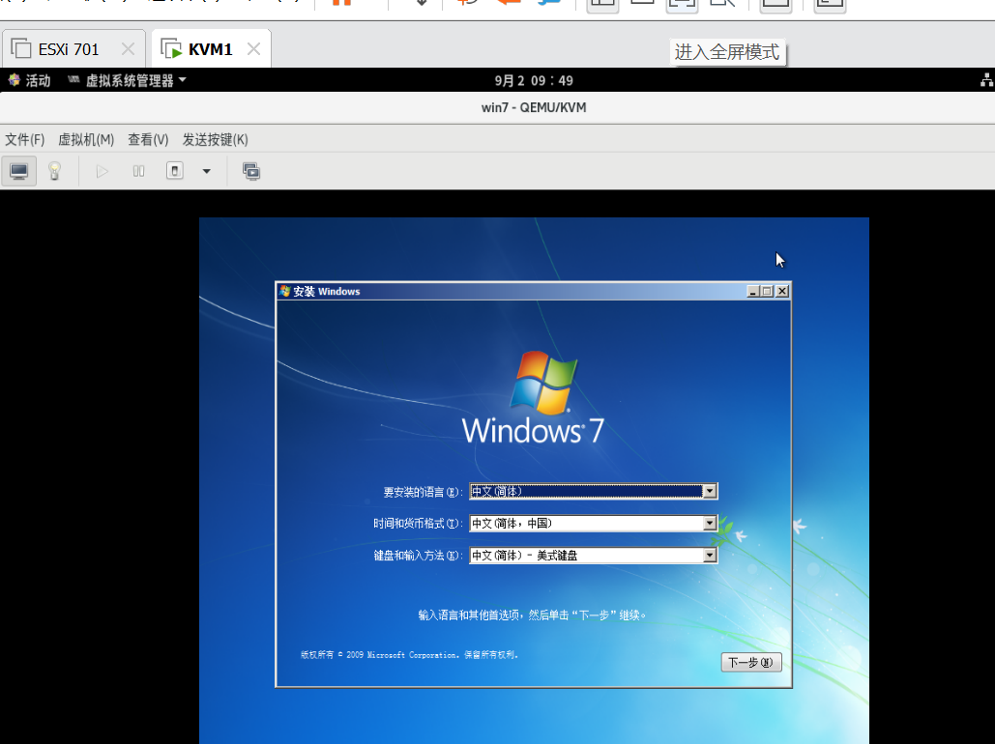Minimize the 安装 Windows dialog
Viewport: 995px width, 744px height.
point(753,291)
